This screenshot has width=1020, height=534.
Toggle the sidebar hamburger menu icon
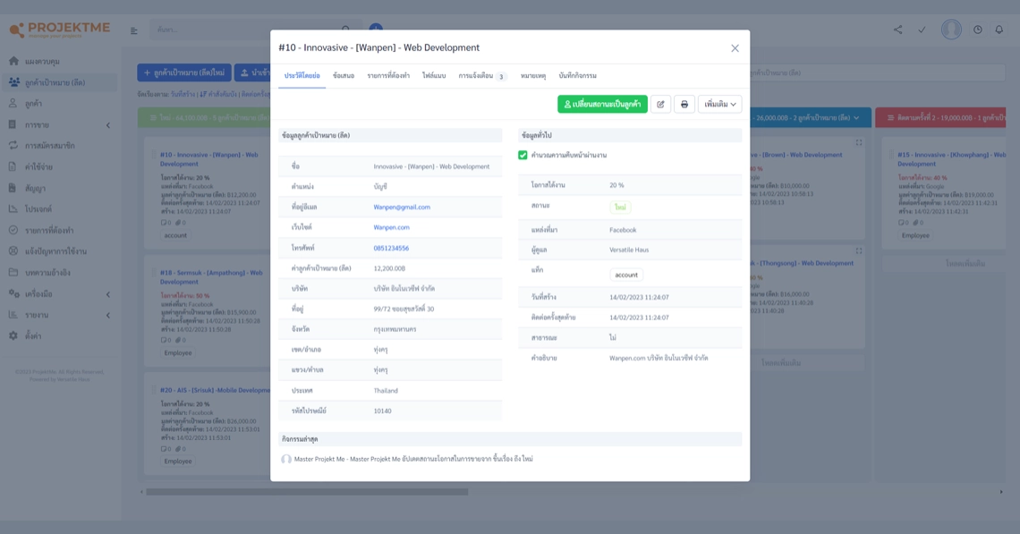(134, 30)
